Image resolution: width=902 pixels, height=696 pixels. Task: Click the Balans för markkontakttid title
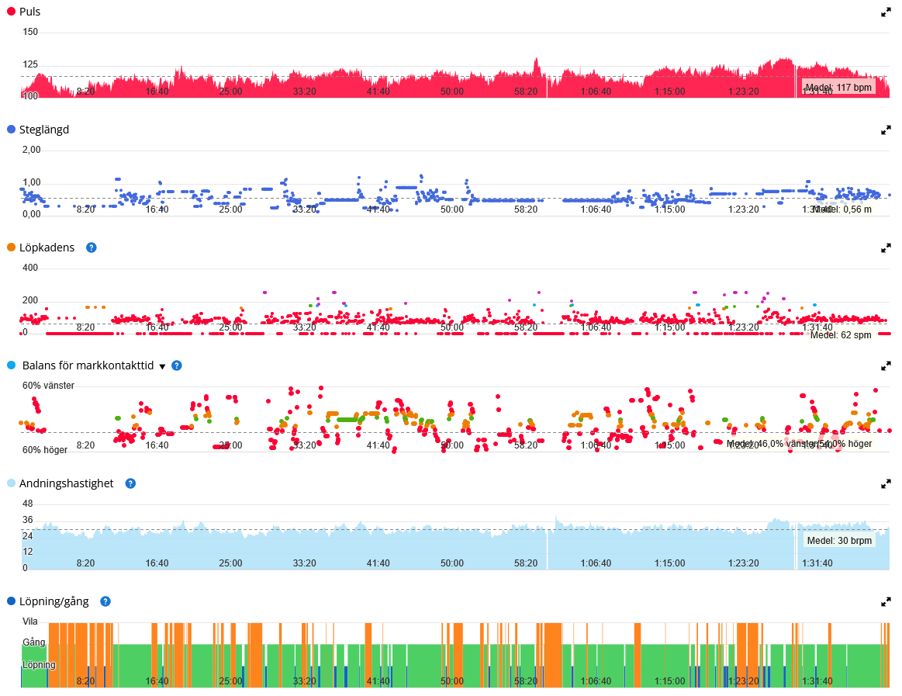pos(88,365)
